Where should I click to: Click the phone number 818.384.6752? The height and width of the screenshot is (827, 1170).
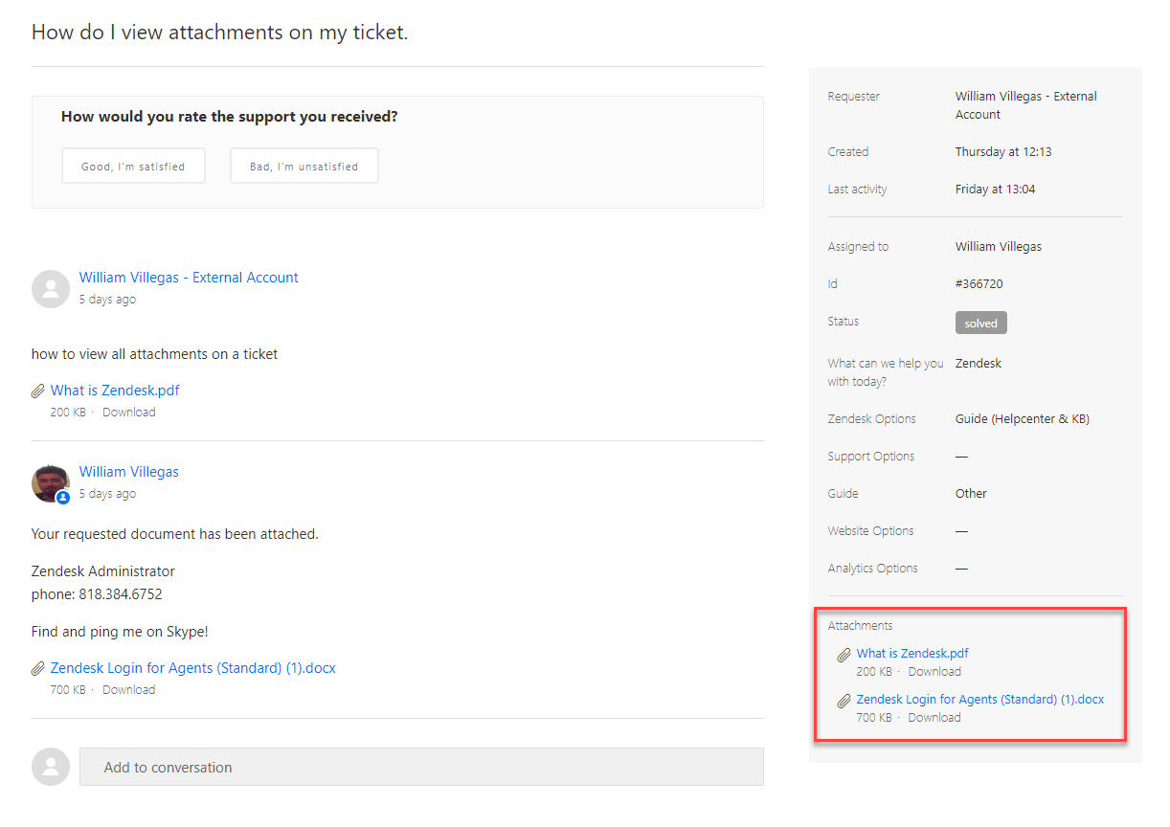click(121, 594)
